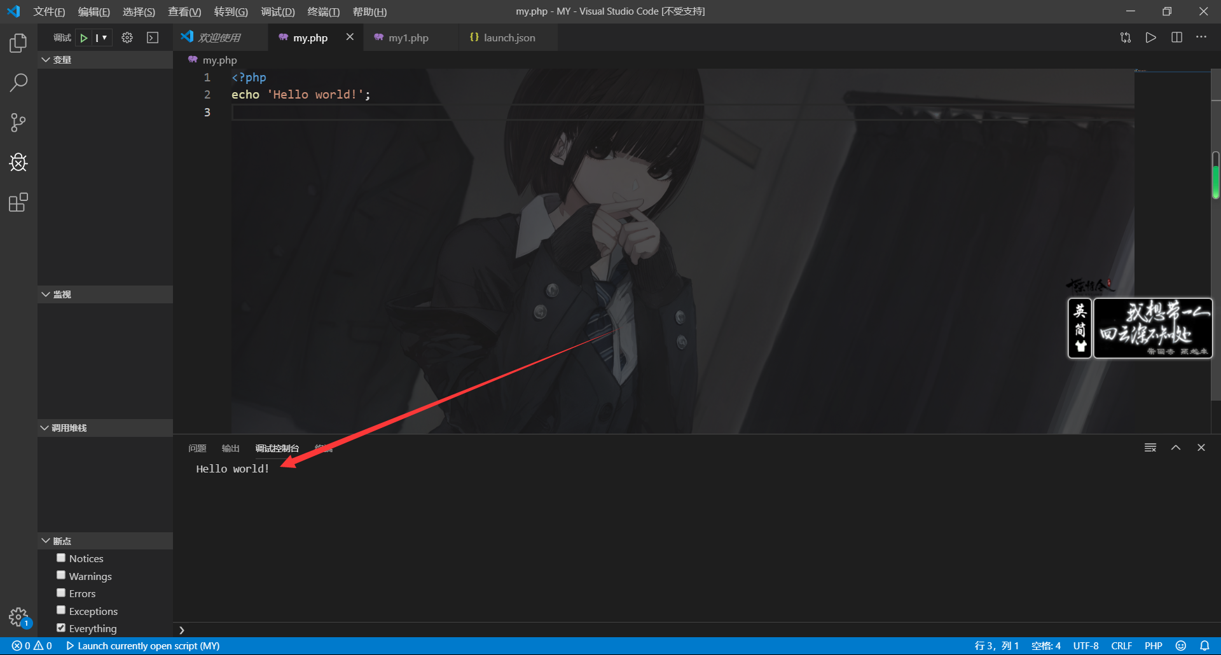Click Launch currently open script (MY) in status bar
This screenshot has width=1221, height=655.
(143, 645)
